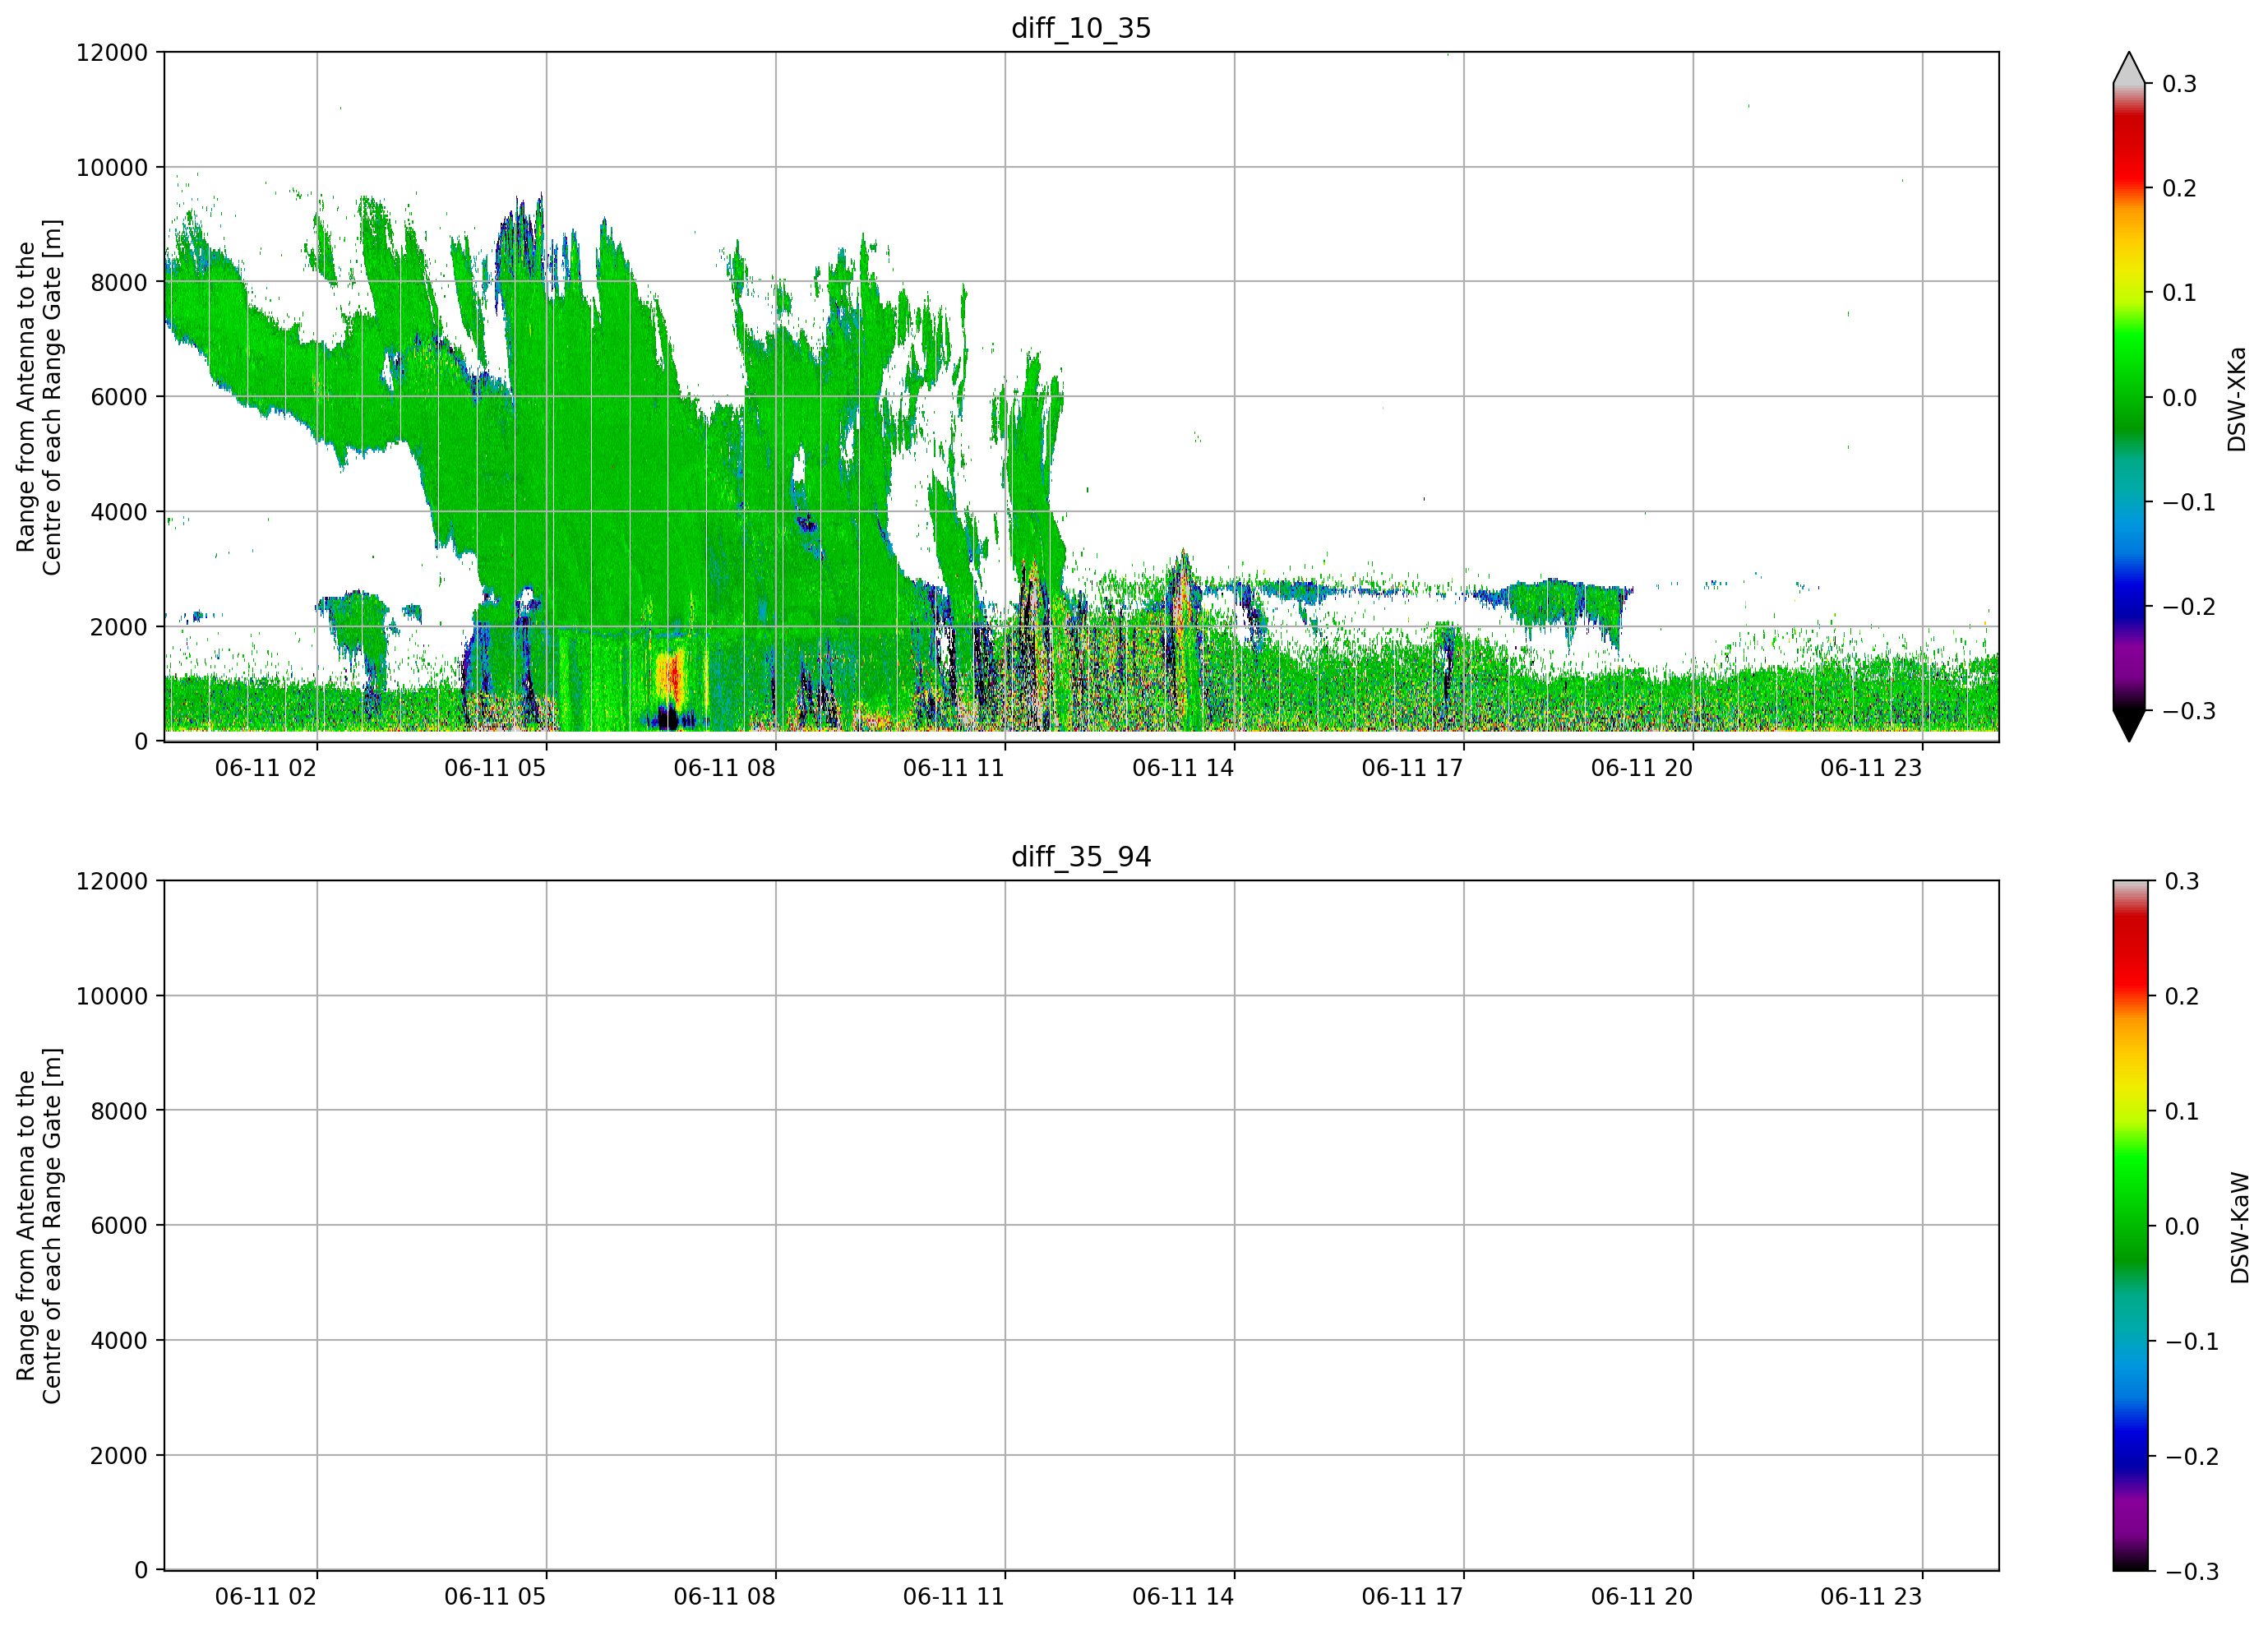This screenshot has width=2268, height=1626.
Task: Select the "06-11 11" x-tick under diff_35_94
Action: [954, 1597]
